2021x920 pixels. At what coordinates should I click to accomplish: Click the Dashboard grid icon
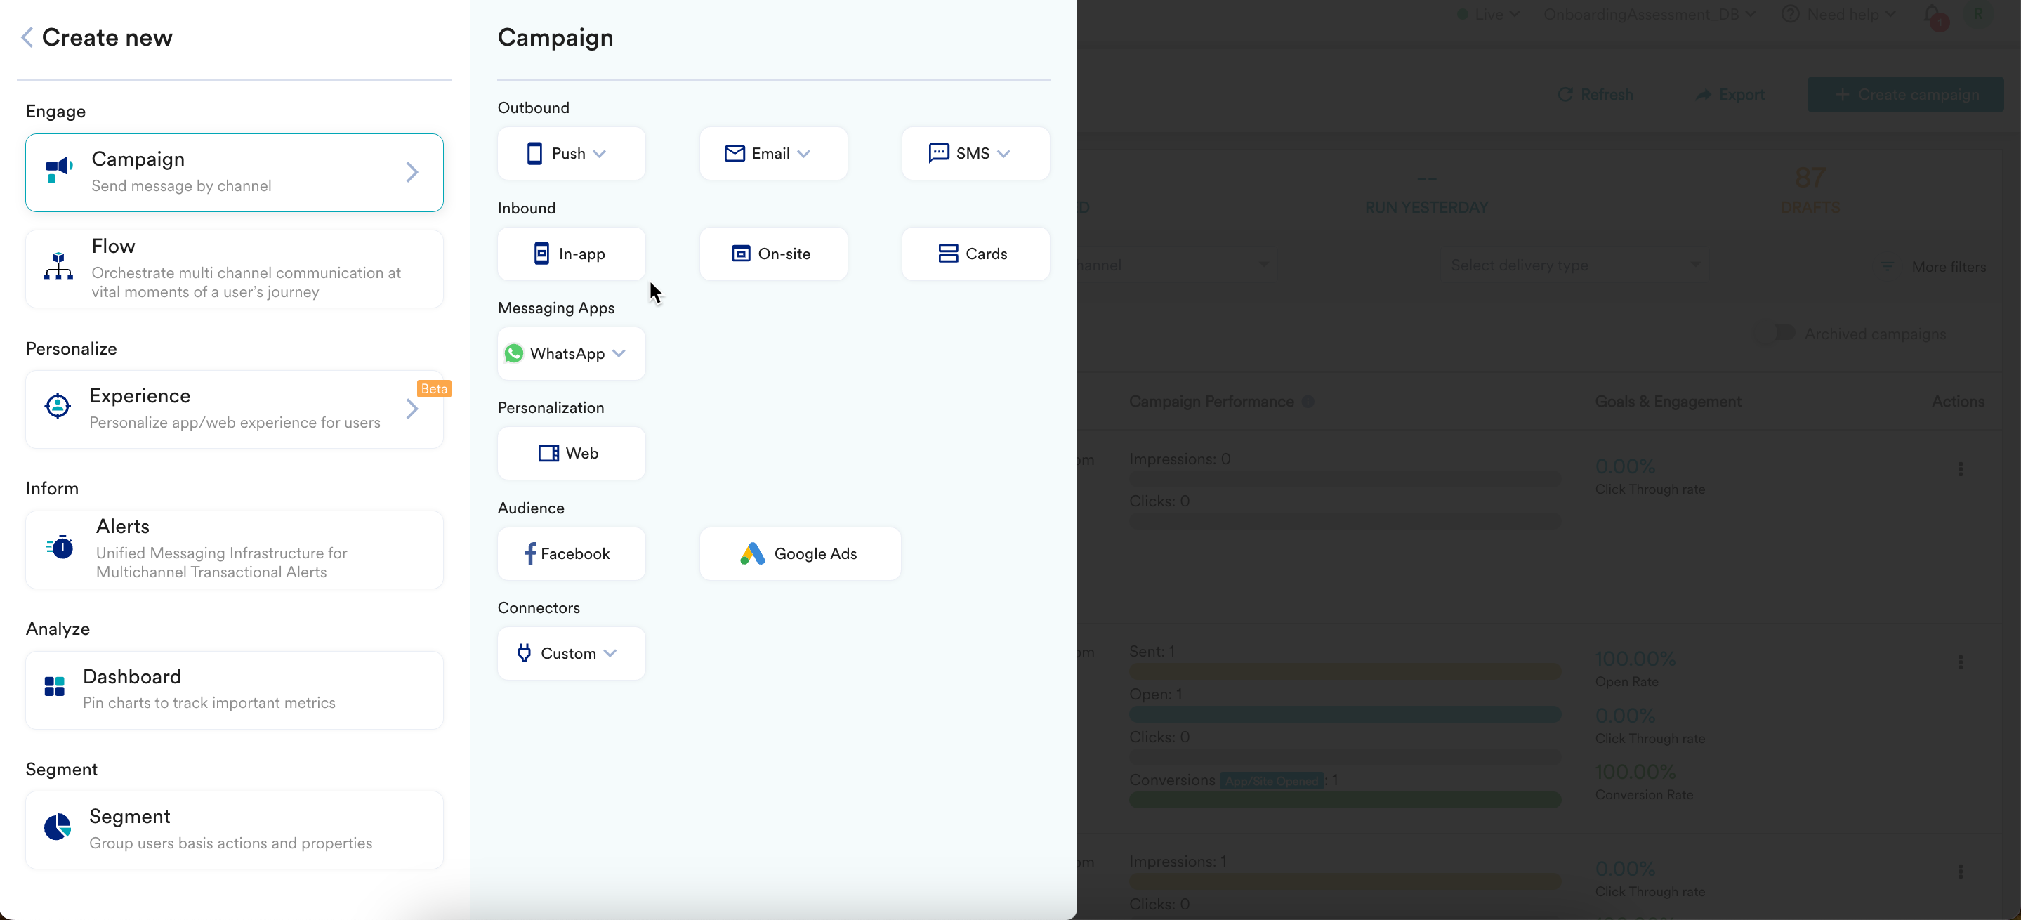pos(55,687)
